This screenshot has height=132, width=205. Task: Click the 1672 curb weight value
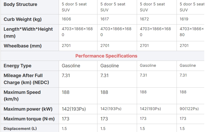[x=144, y=19]
